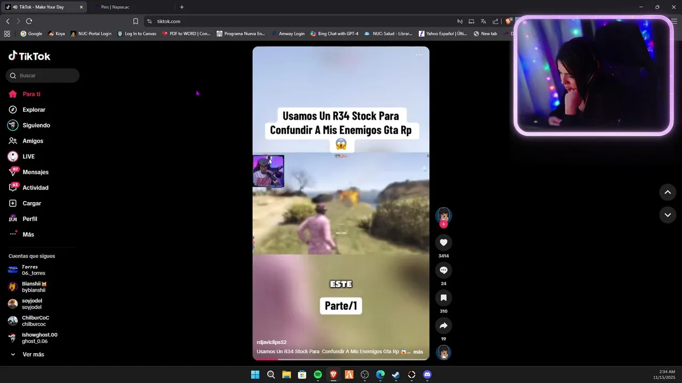The height and width of the screenshot is (383, 682).
Task: Go to the Siguiendo feed
Action: pyautogui.click(x=29, y=125)
